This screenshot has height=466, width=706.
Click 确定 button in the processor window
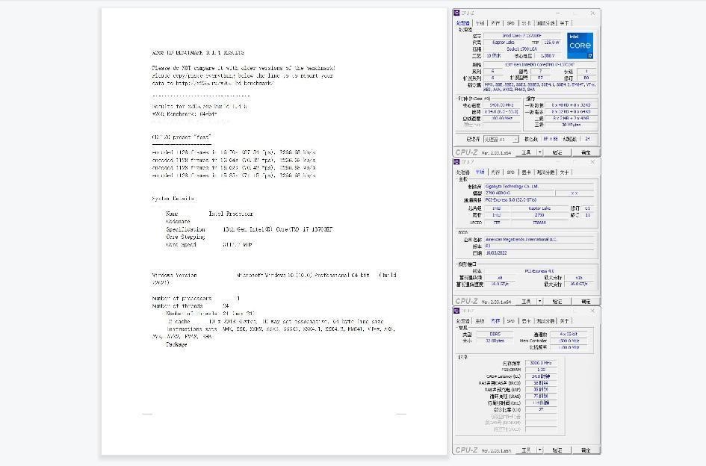pyautogui.click(x=585, y=152)
